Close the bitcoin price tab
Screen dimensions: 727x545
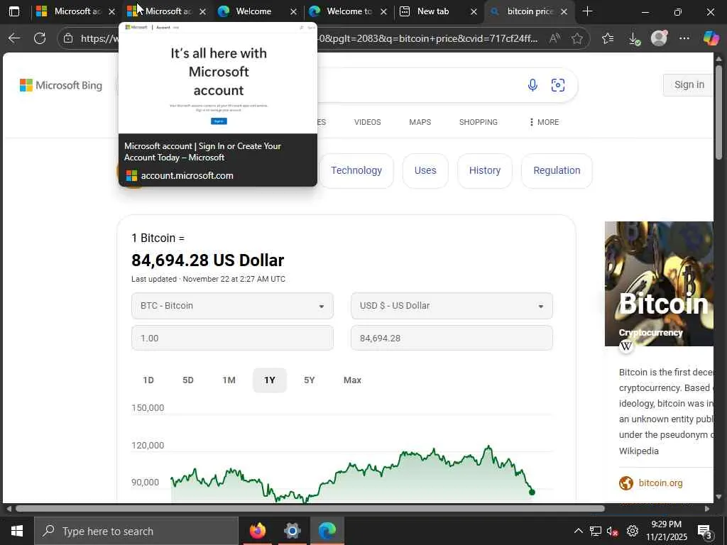point(564,11)
